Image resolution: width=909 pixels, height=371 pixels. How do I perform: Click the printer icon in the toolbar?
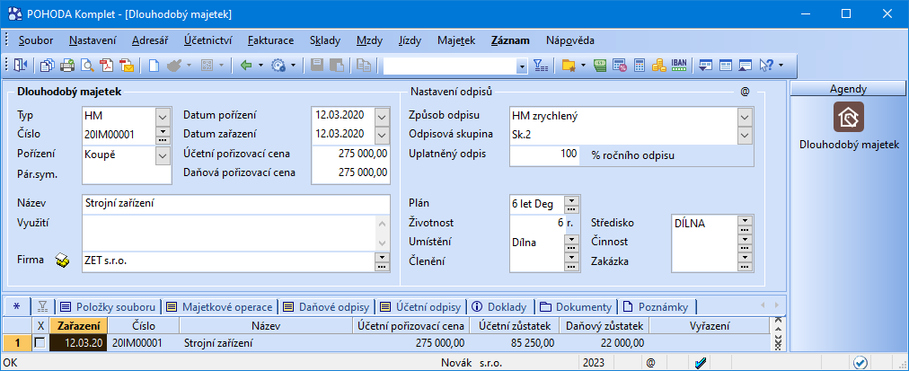(67, 66)
